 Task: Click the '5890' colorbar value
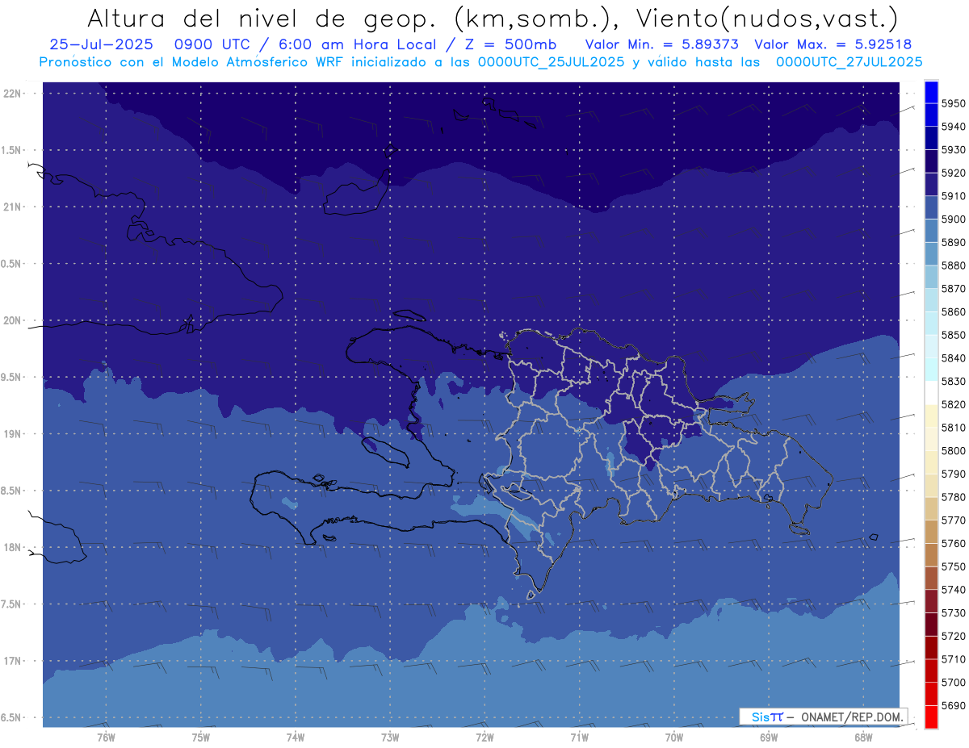click(x=954, y=242)
